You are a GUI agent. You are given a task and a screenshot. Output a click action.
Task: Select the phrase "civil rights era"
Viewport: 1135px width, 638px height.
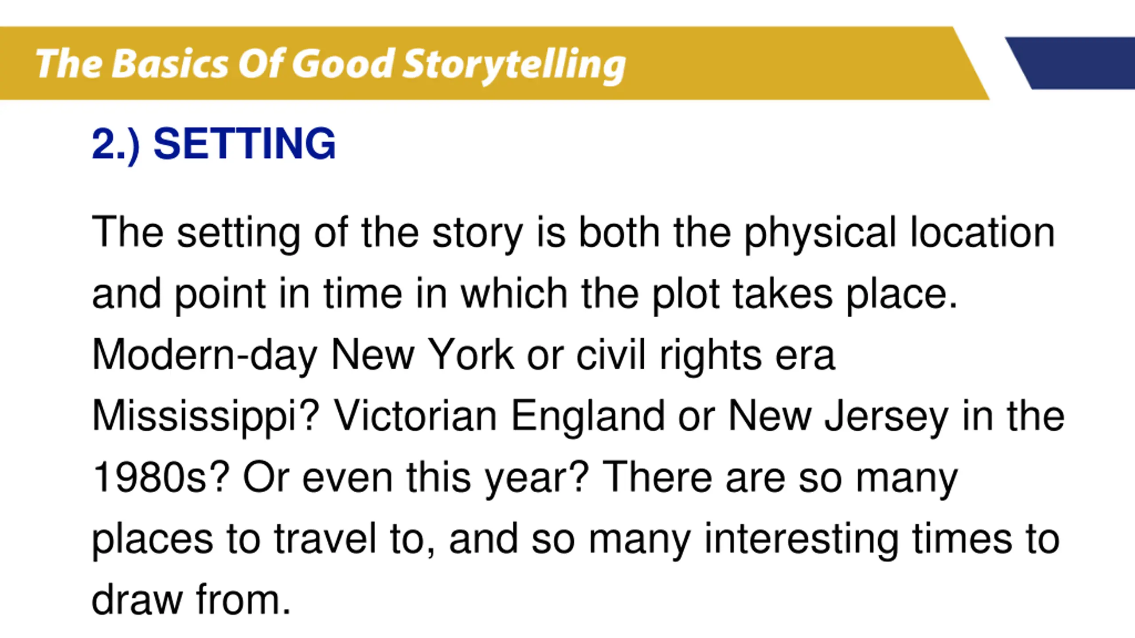coord(705,356)
